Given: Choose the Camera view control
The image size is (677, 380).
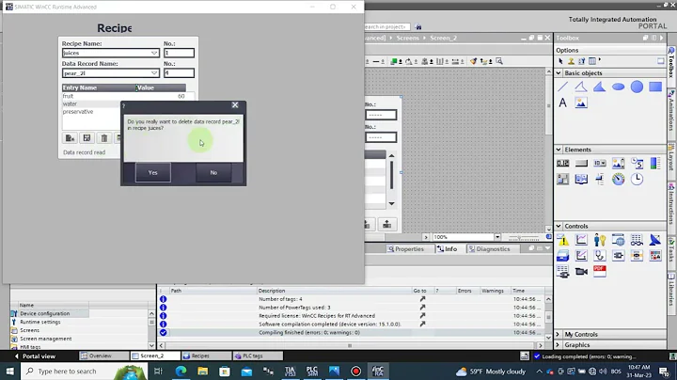Looking at the screenshot, I should [581, 272].
